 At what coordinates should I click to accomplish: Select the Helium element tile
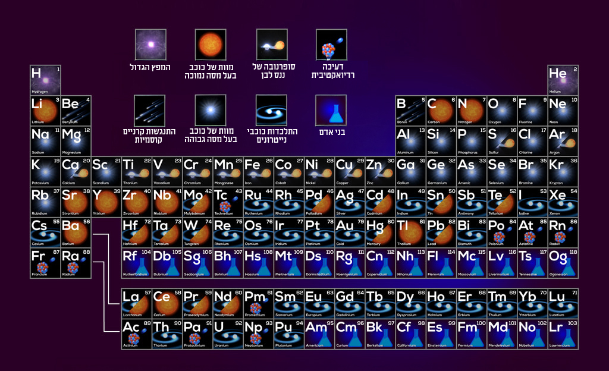tap(563, 80)
